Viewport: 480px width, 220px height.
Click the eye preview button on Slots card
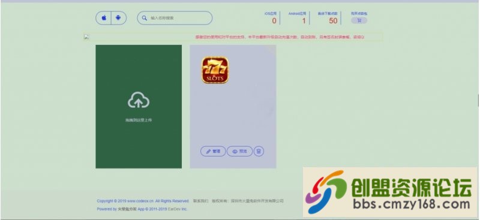click(x=239, y=151)
